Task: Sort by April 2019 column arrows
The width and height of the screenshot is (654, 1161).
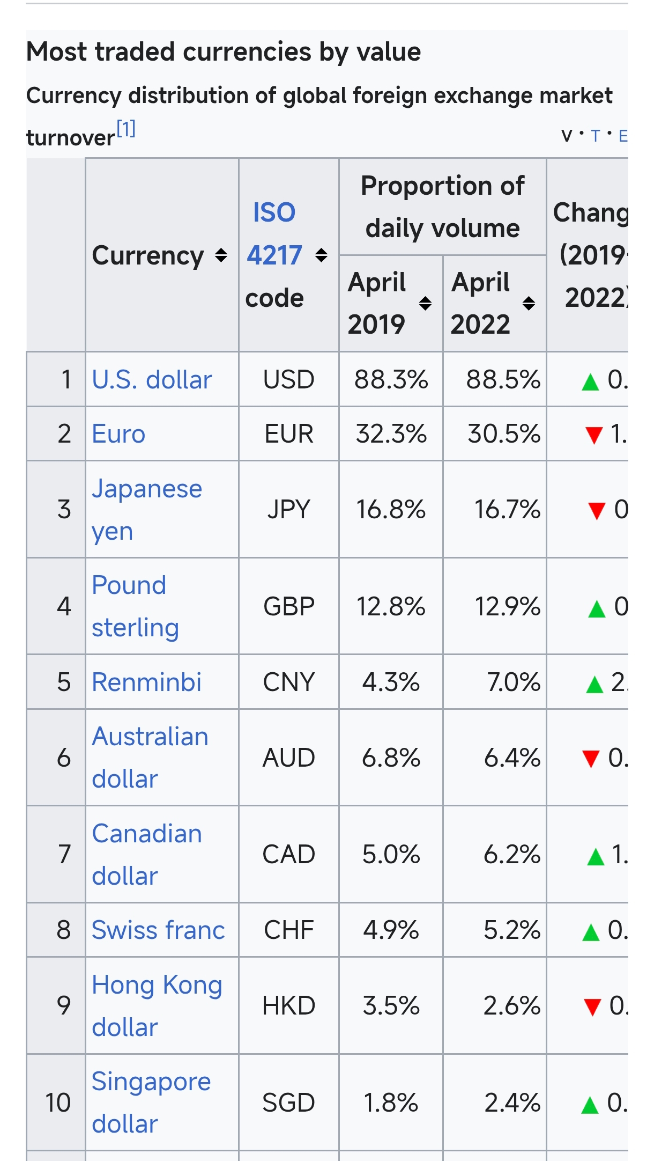Action: [425, 304]
